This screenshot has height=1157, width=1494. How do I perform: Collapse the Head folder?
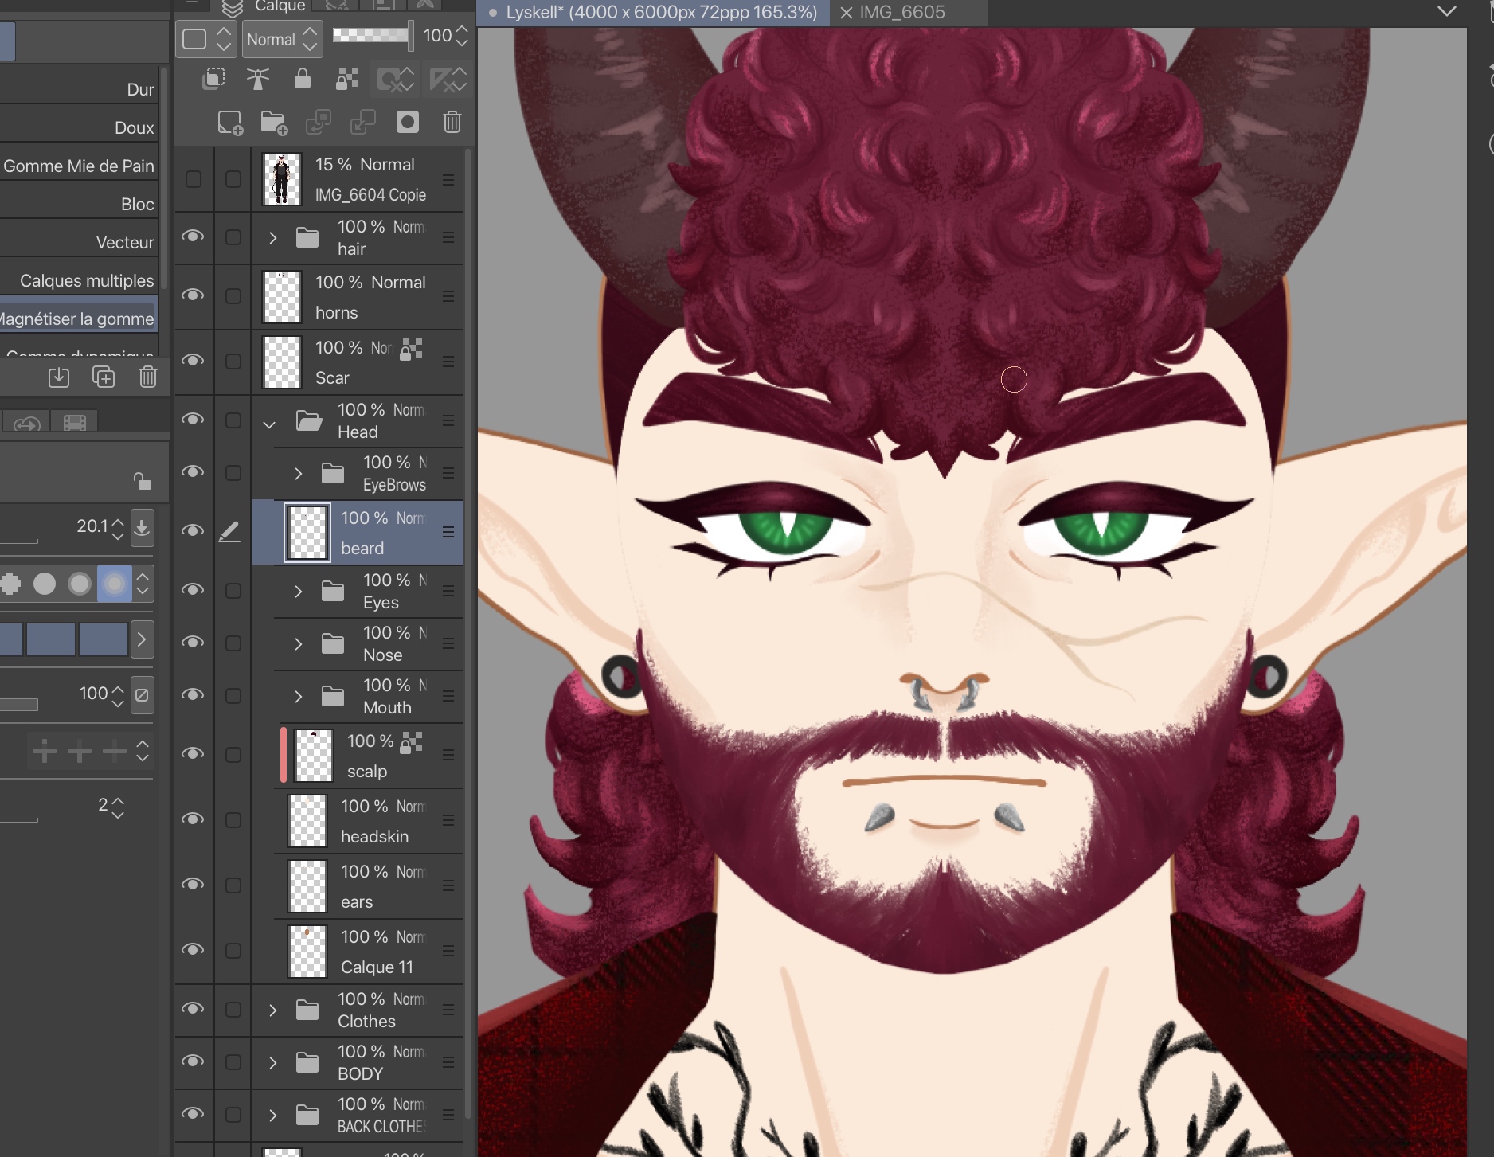(x=269, y=424)
